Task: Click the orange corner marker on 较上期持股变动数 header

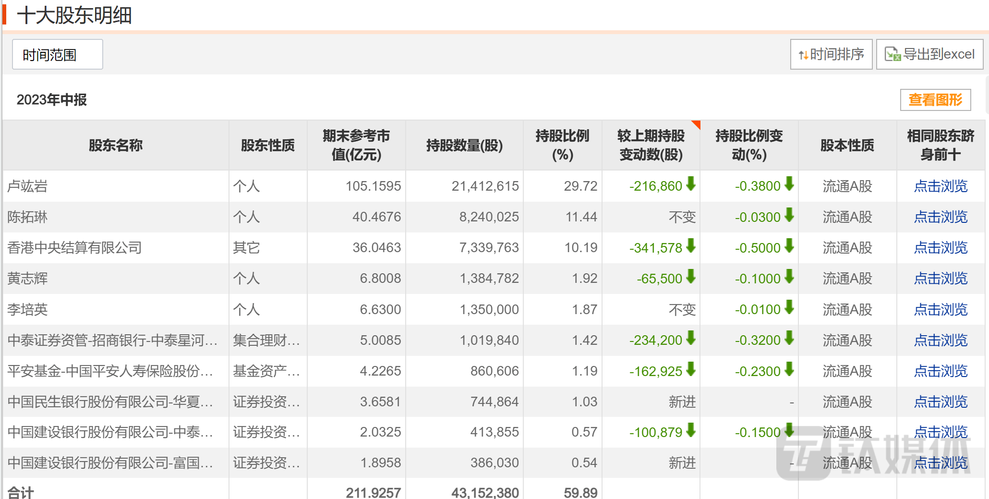Action: (696, 124)
